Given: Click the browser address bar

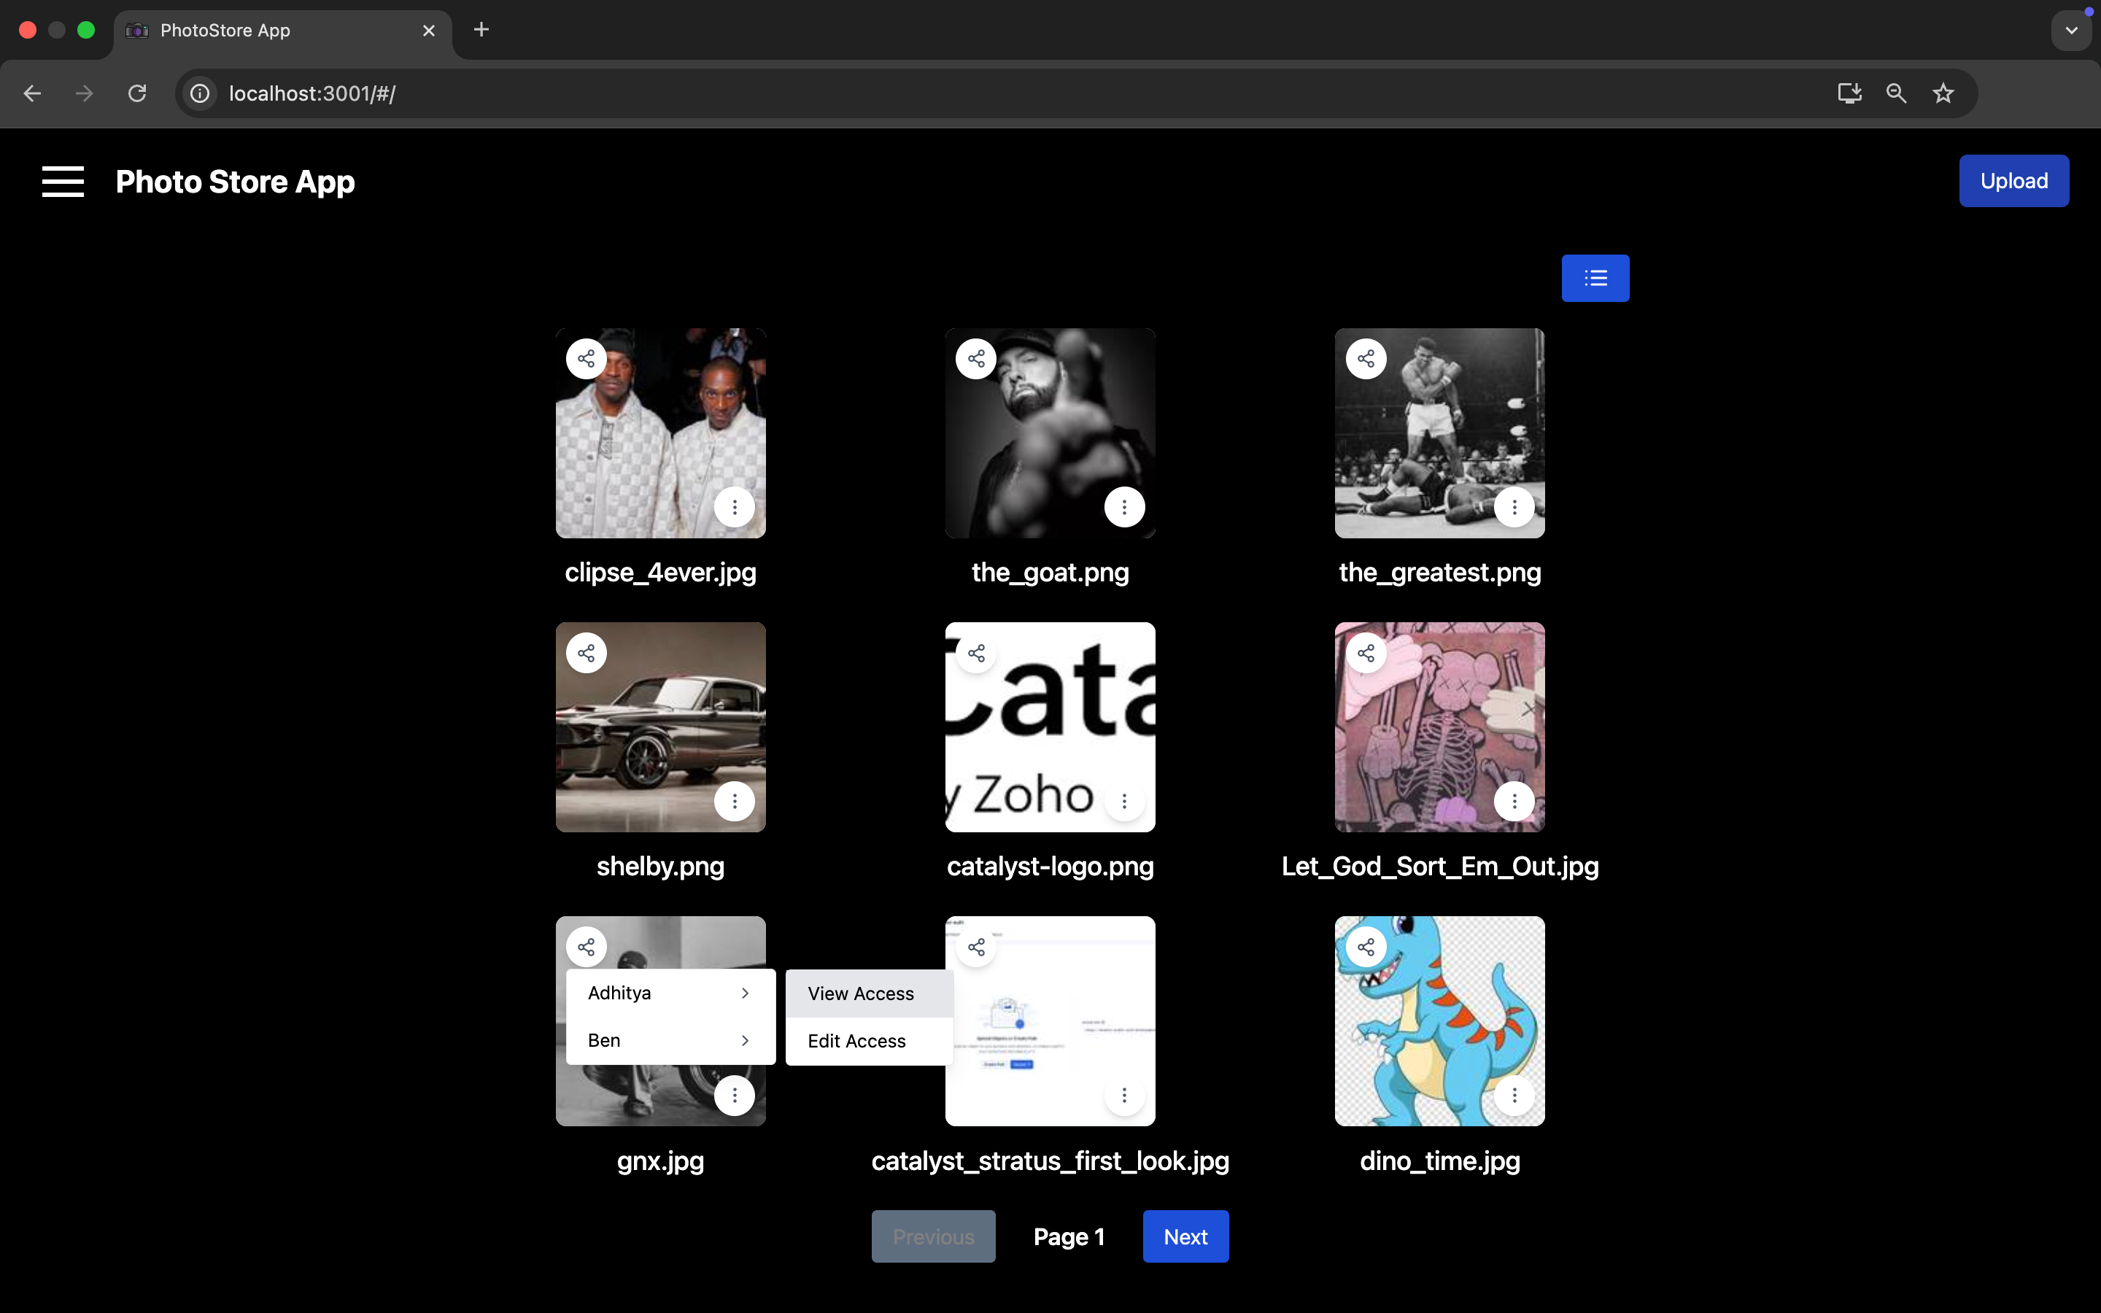Looking at the screenshot, I should point(955,94).
